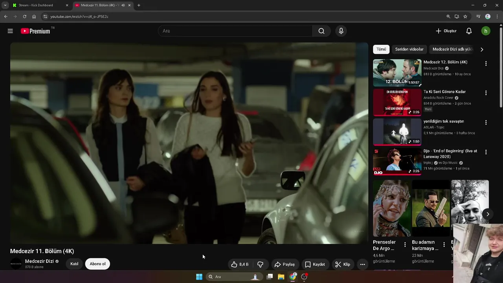Start voice search with microphone icon

pos(341,31)
